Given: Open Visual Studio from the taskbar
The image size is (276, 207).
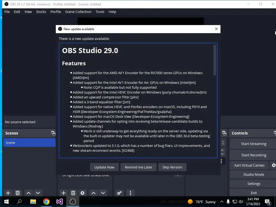Looking at the screenshot, I should point(60,202).
